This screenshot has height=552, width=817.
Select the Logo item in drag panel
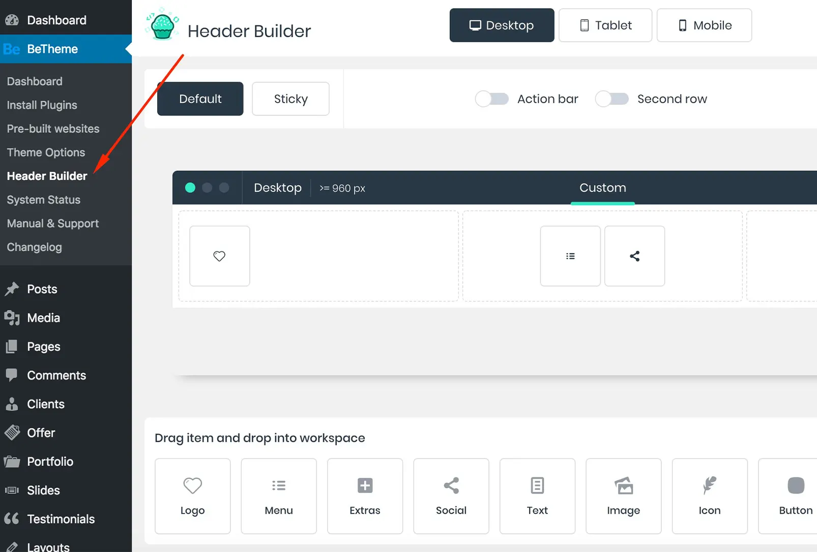pos(192,496)
